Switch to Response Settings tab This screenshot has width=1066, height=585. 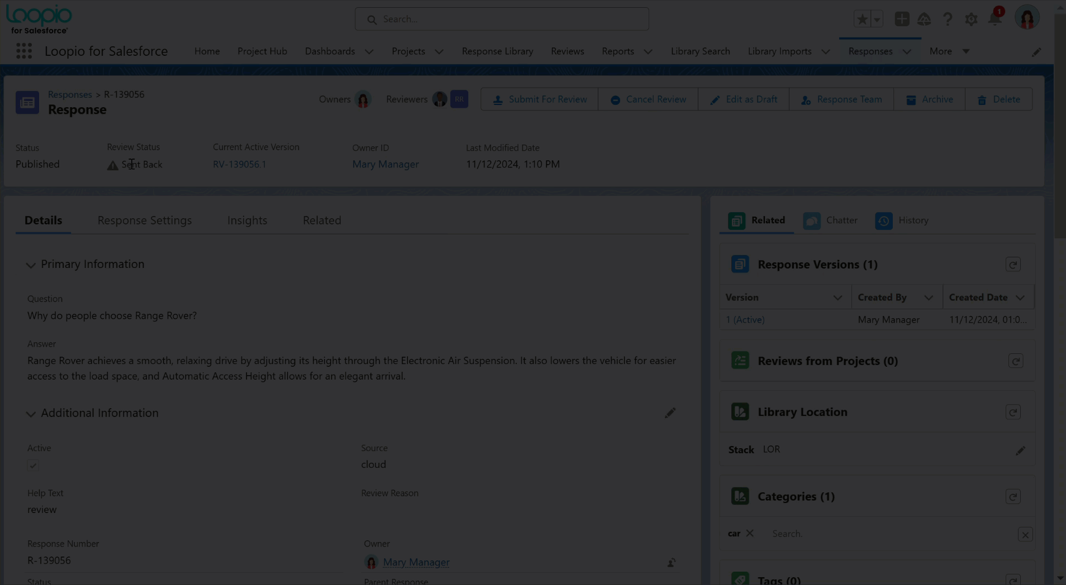144,220
